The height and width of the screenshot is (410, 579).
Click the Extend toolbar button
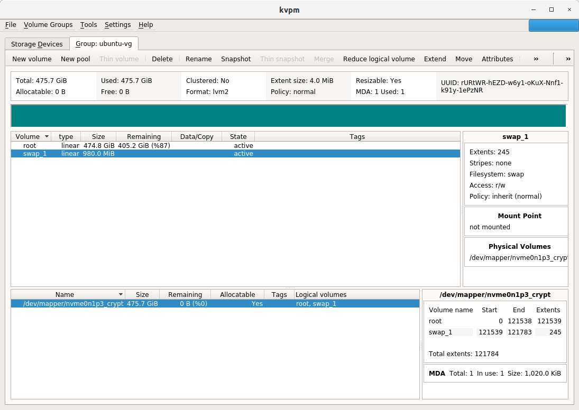[x=435, y=59]
